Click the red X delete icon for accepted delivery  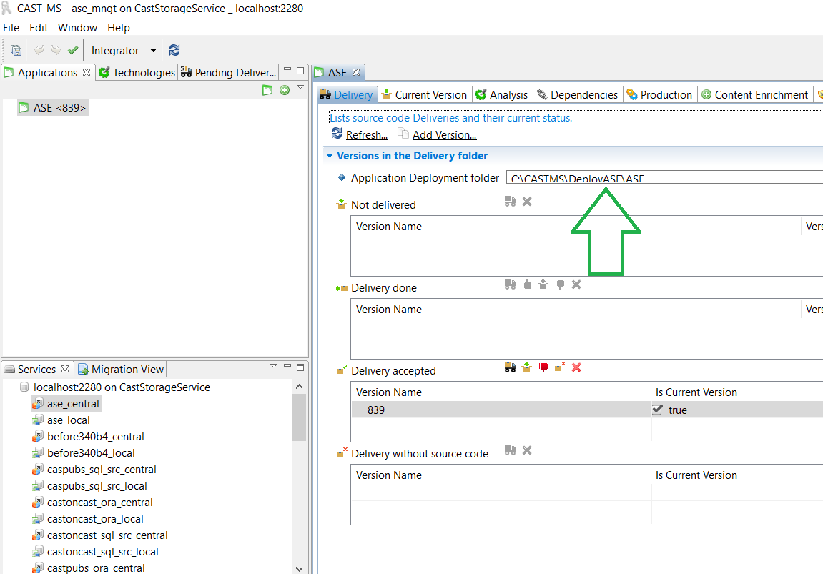[576, 367]
